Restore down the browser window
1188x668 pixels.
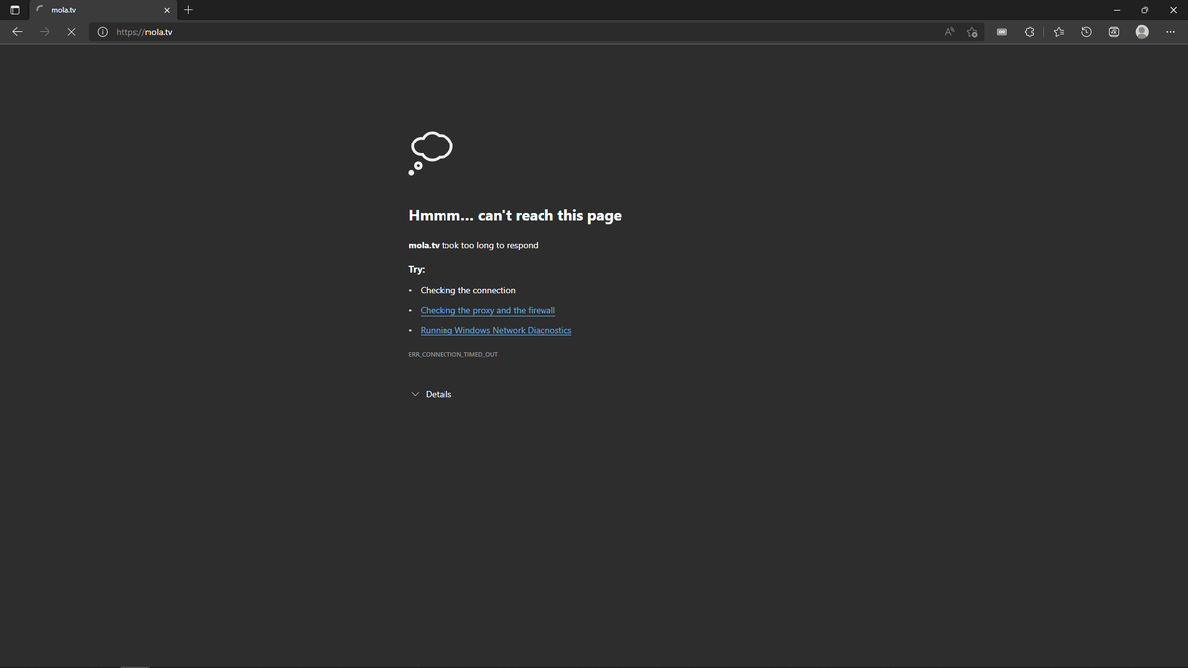tap(1144, 10)
